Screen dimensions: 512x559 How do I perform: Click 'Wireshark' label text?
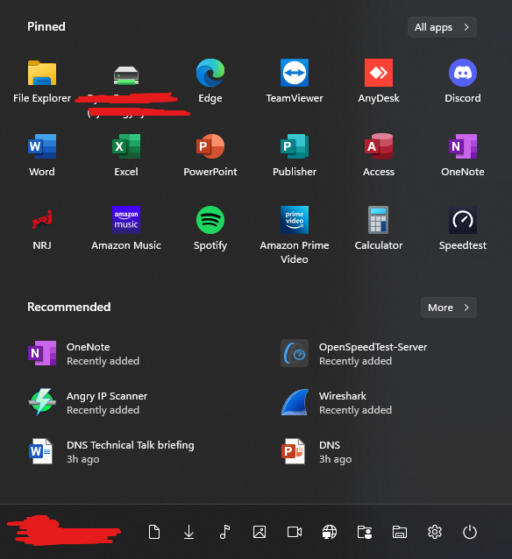[x=343, y=396]
